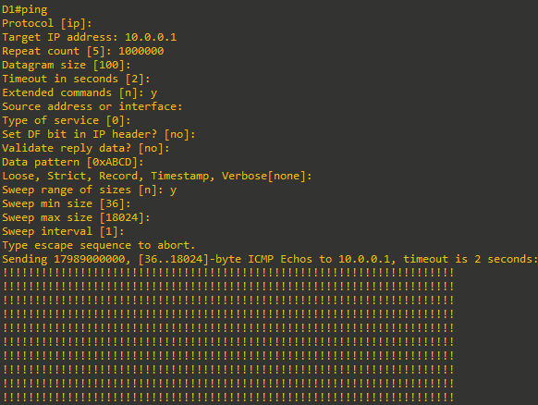Click the Datagram size [100] line

click(x=67, y=65)
